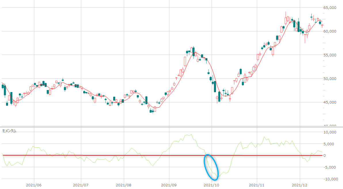Click the positive 5,000 momentum axis label

coord(331,144)
